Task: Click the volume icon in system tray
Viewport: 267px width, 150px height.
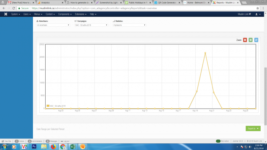Action: [x=250, y=147]
